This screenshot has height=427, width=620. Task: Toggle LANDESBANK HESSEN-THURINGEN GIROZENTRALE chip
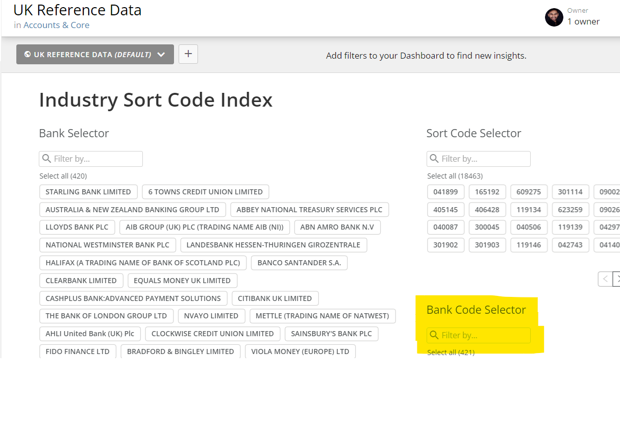274,245
